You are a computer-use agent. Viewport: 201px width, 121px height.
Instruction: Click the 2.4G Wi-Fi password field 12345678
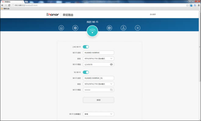99,64
